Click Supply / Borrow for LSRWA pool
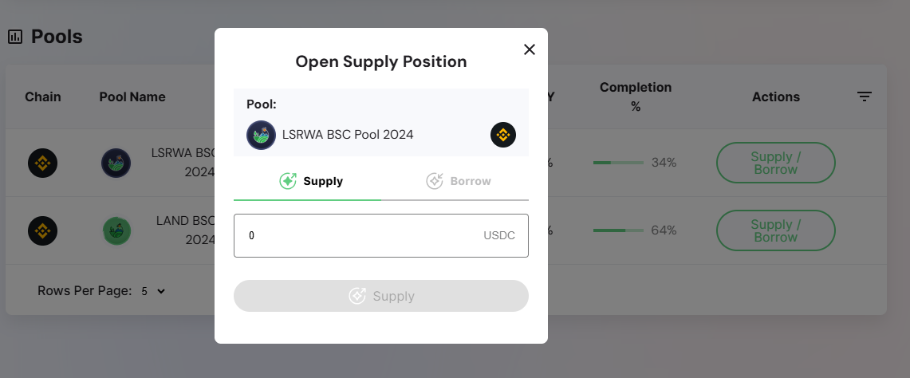910x378 pixels. (x=775, y=163)
